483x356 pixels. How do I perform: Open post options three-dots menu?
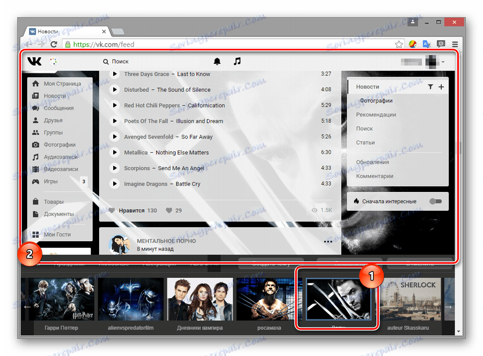[328, 242]
